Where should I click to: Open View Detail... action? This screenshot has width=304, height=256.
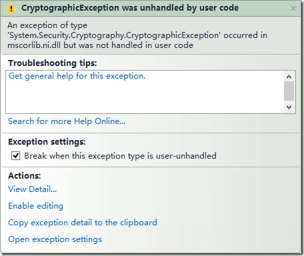pyautogui.click(x=33, y=189)
